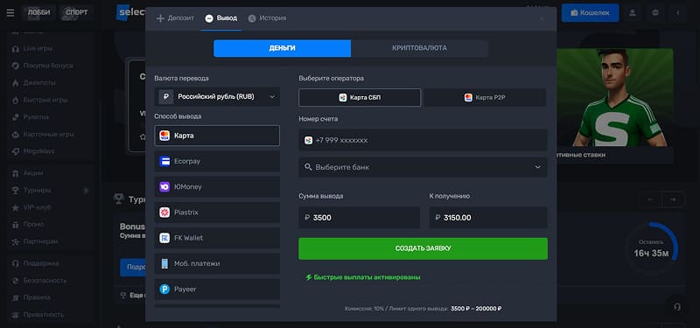Screen dimensions: 700x328
Task: Click the Партнерам sidebar icon
Action: 15,241
